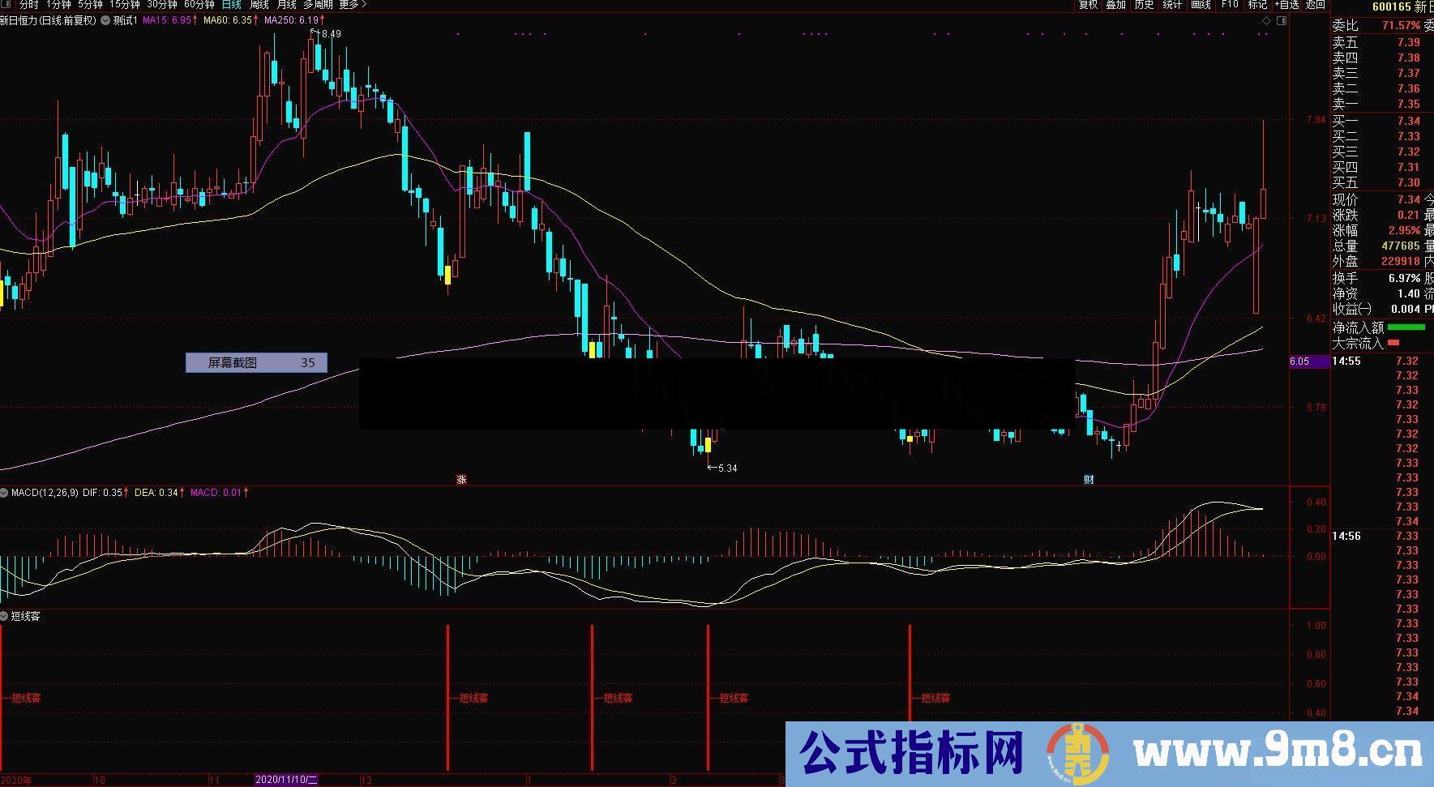
Task: Collapse the 测试1 indicator using its circular arrow
Action: point(105,21)
